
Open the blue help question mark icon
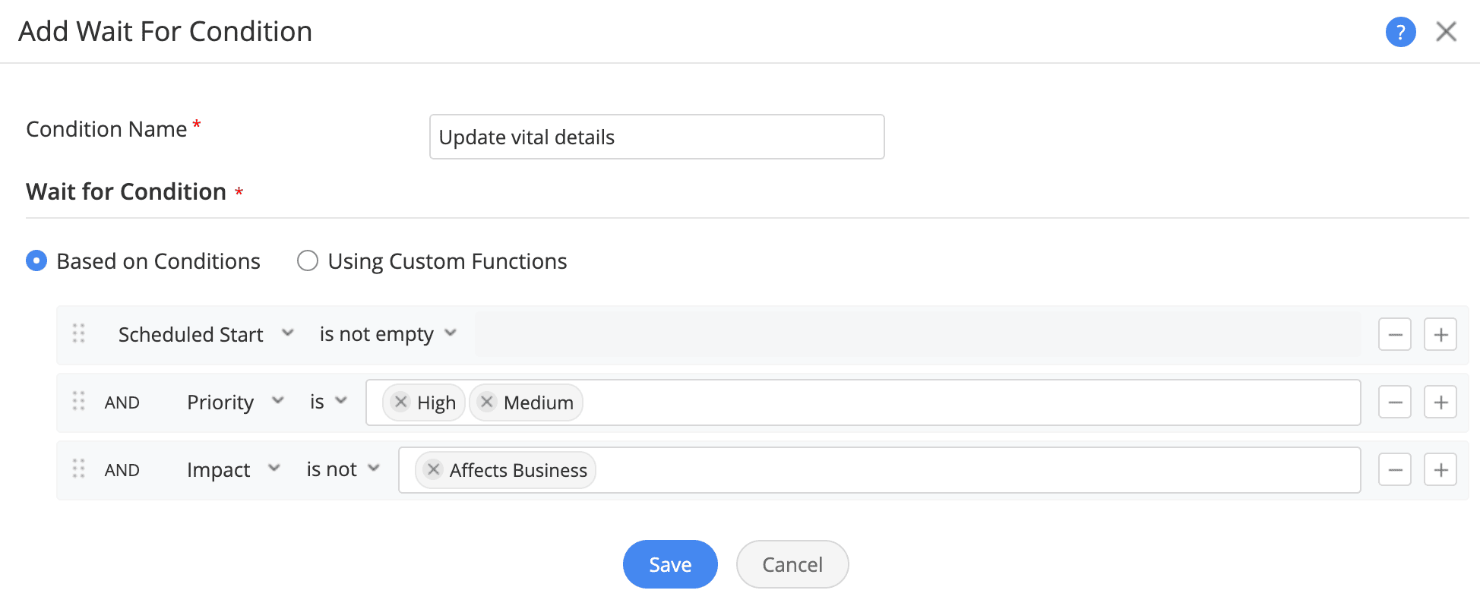pyautogui.click(x=1400, y=32)
